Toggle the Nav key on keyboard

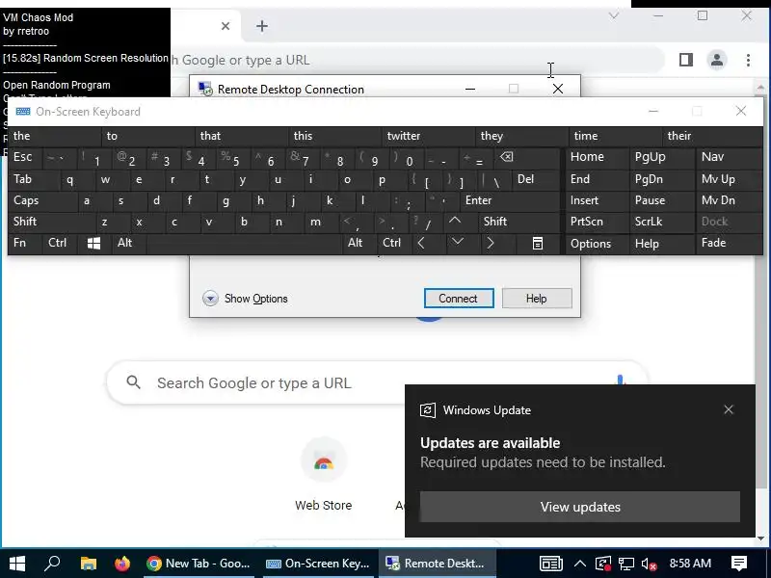(730, 157)
